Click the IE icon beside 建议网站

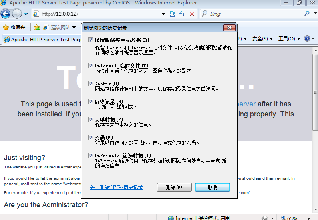(46, 27)
